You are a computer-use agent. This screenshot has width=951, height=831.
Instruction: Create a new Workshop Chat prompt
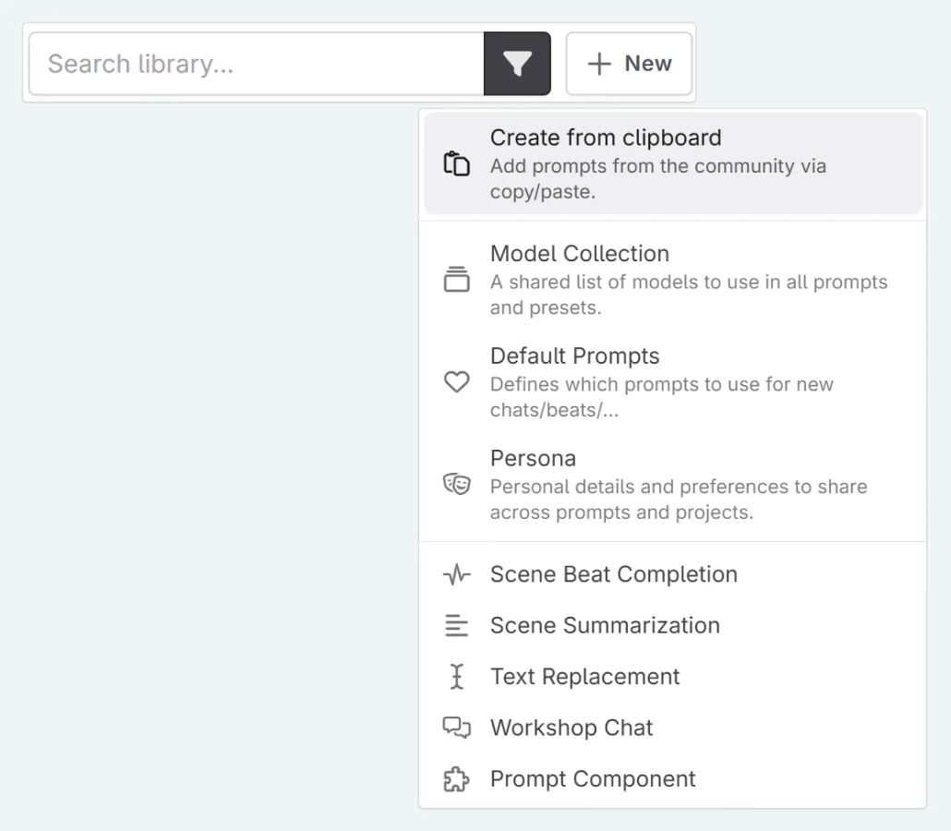[572, 728]
